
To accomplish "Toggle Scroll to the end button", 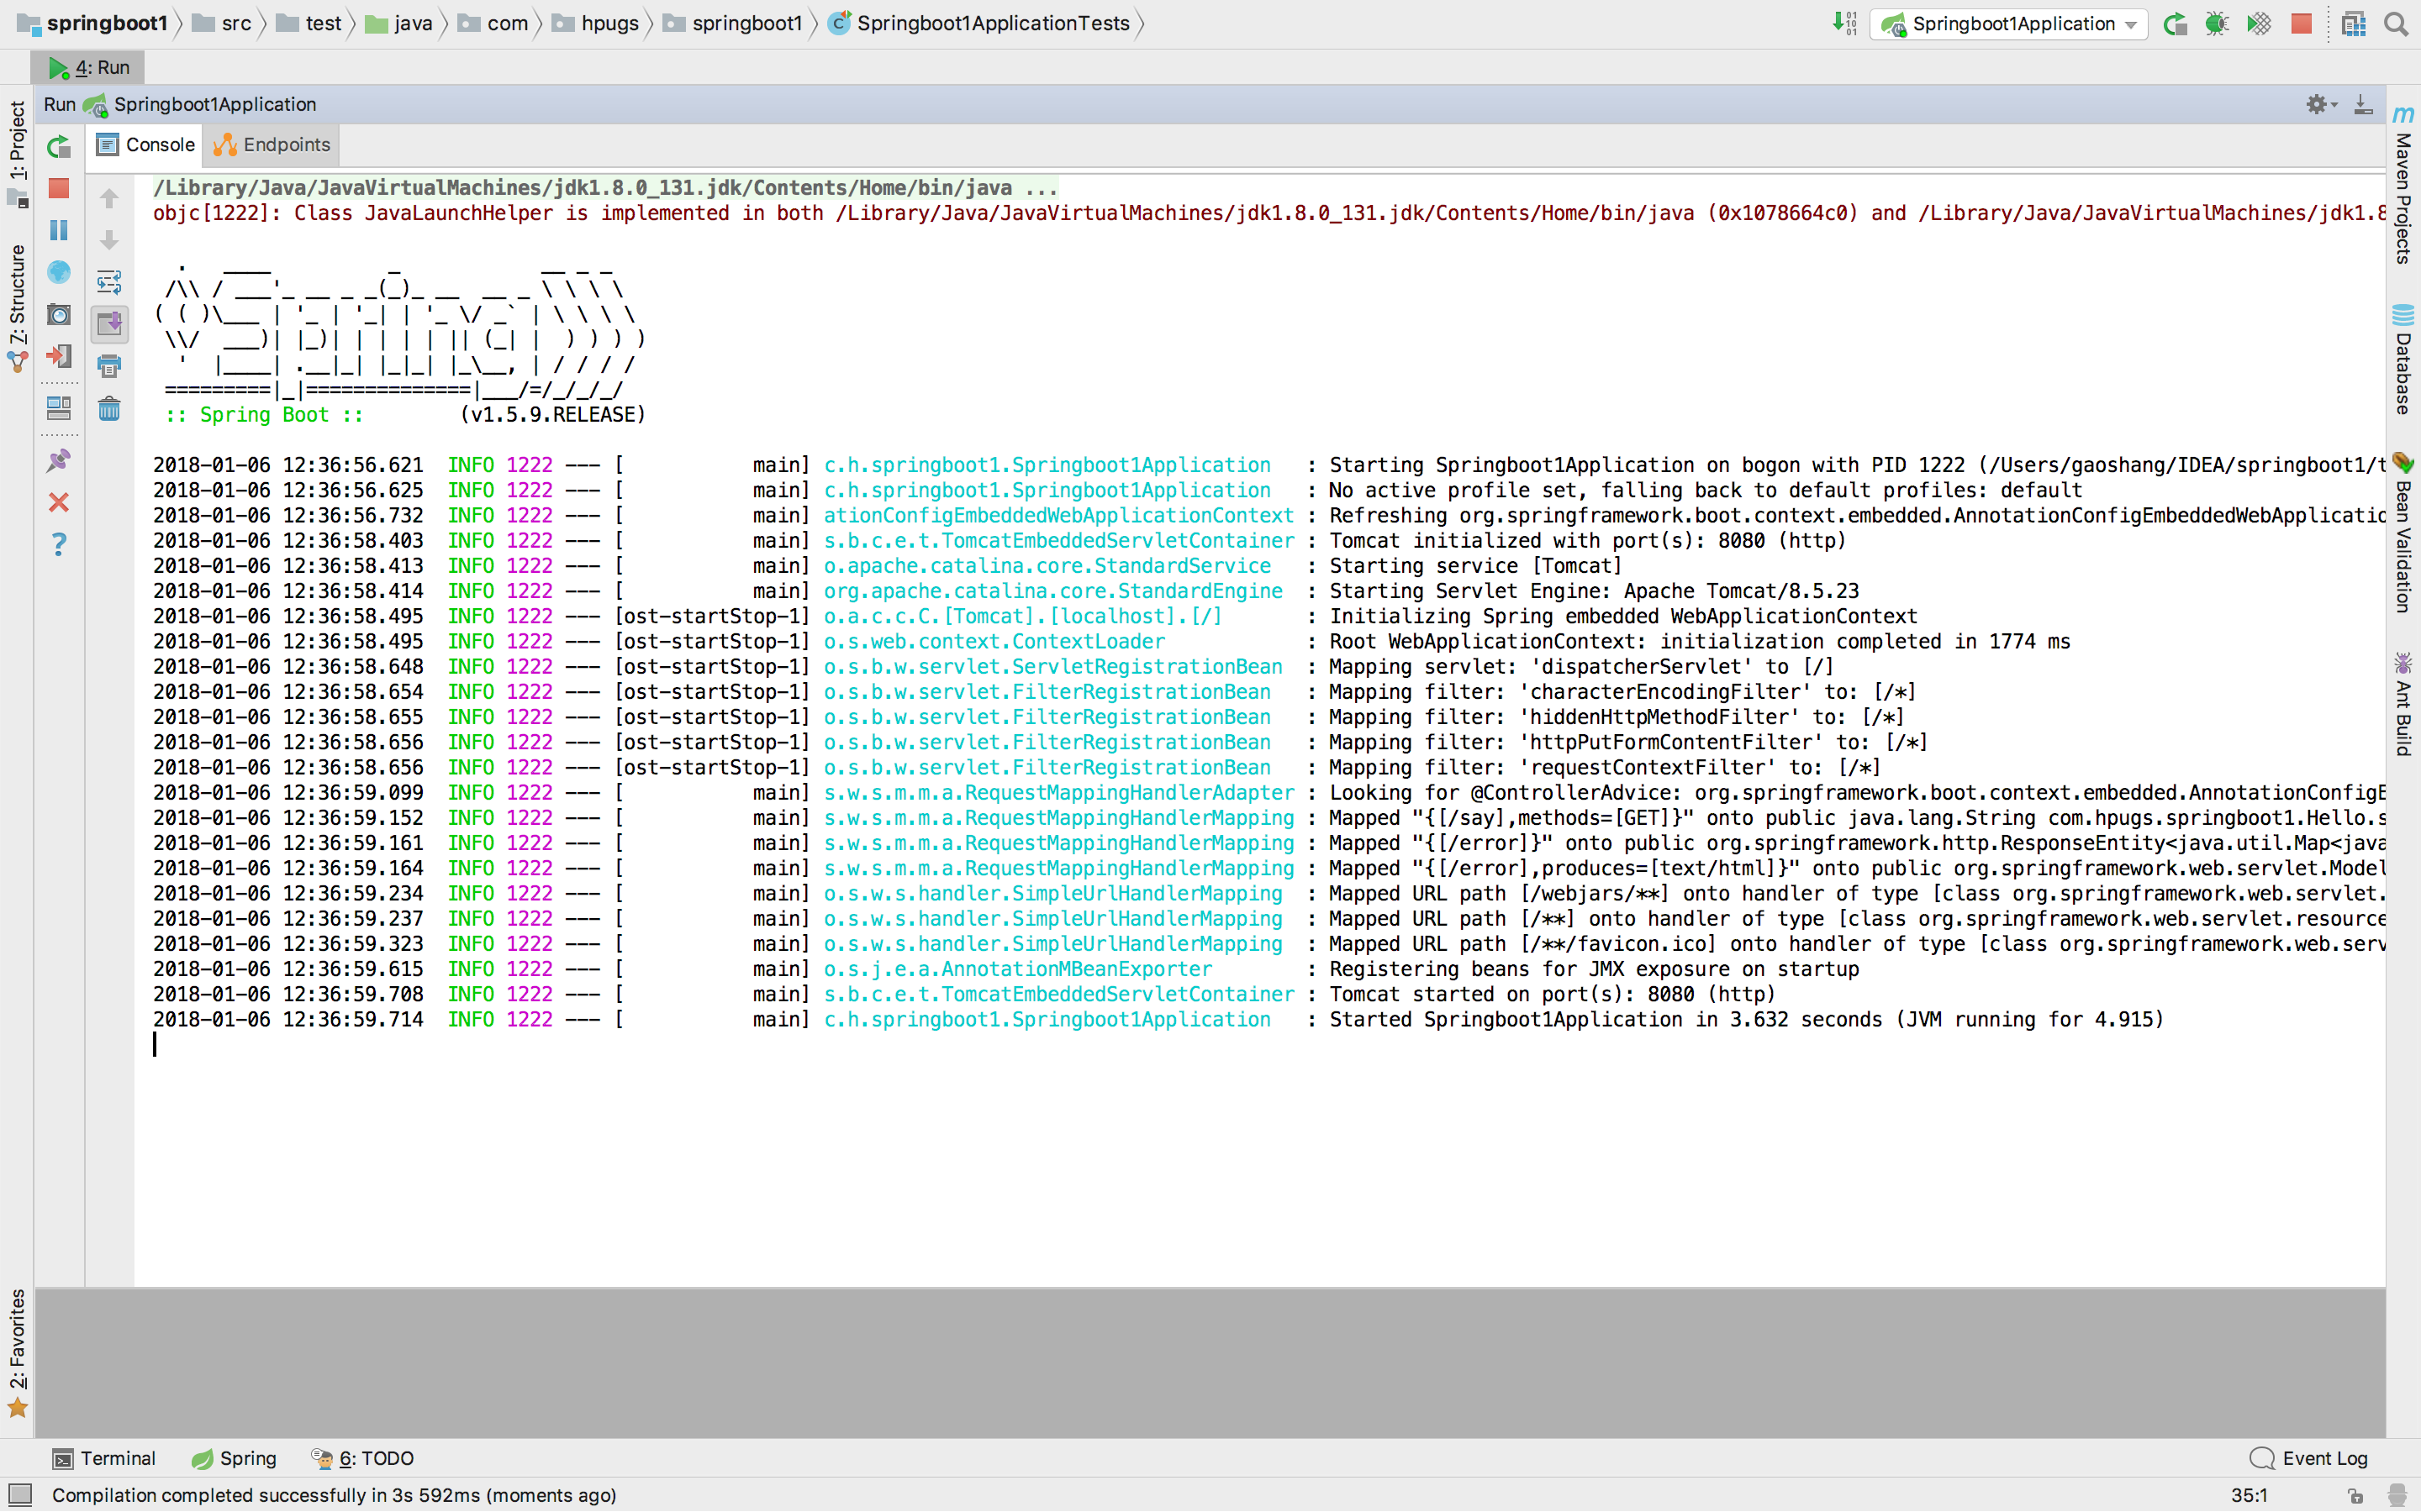I will click(x=109, y=323).
